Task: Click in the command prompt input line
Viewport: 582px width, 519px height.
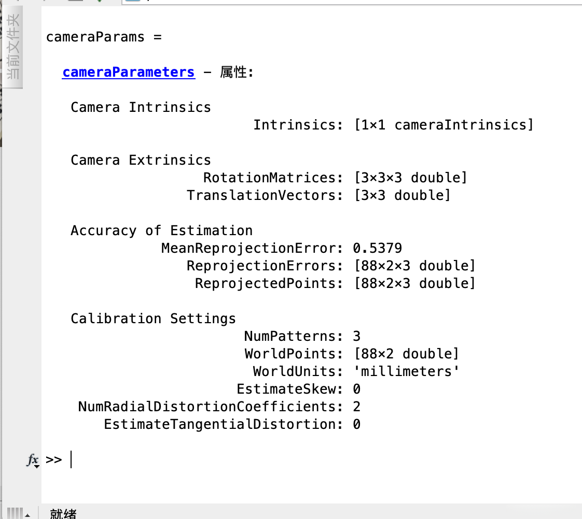Action: click(207, 459)
